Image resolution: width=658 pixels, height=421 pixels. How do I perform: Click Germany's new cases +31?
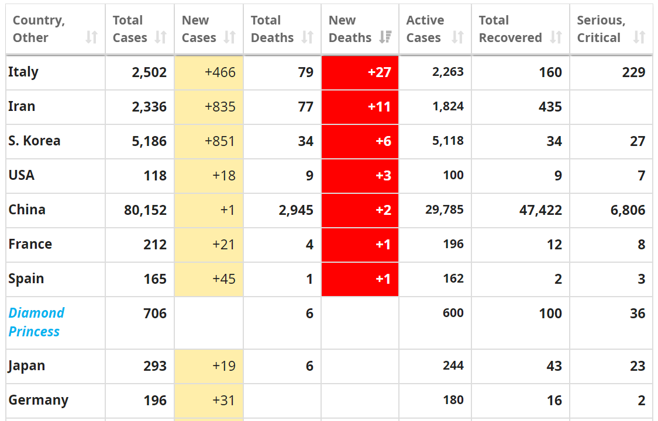pos(223,400)
